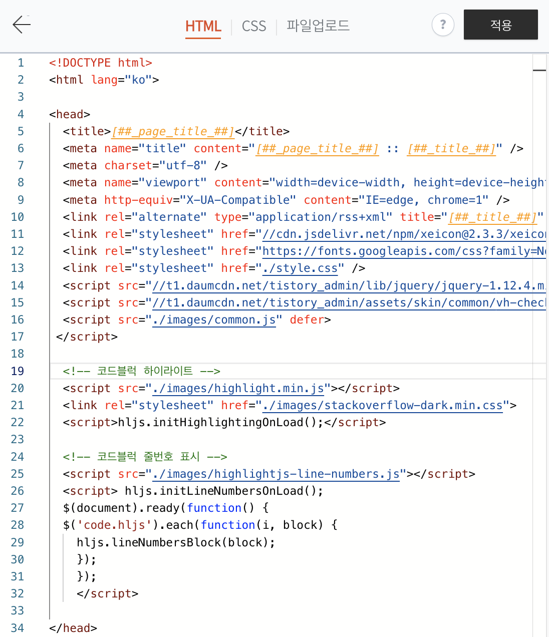Screen dimensions: 549x637
Task: Switch to the CSS tab
Action: pos(254,26)
